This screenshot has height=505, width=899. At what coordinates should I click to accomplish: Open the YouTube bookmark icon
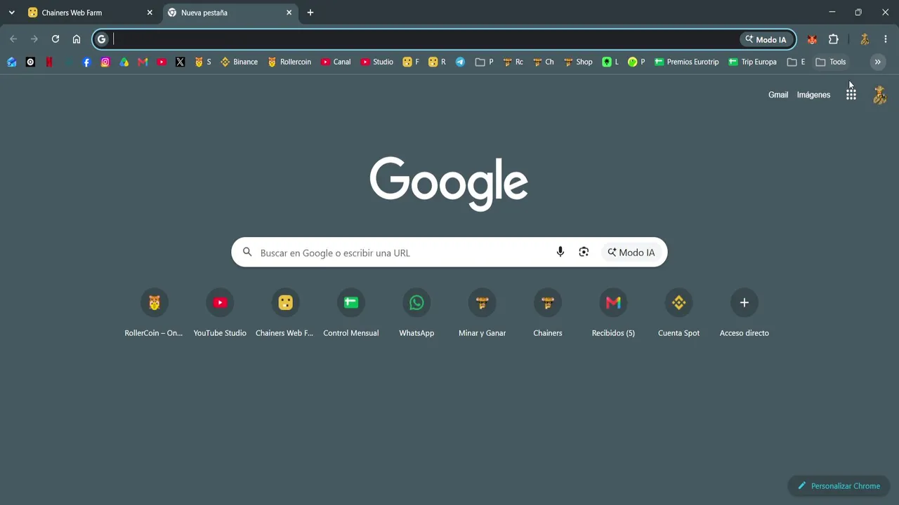tap(162, 62)
